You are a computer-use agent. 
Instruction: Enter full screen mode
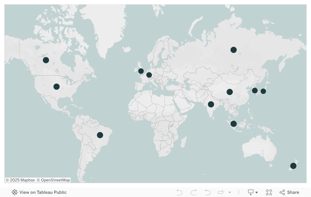[269, 192]
